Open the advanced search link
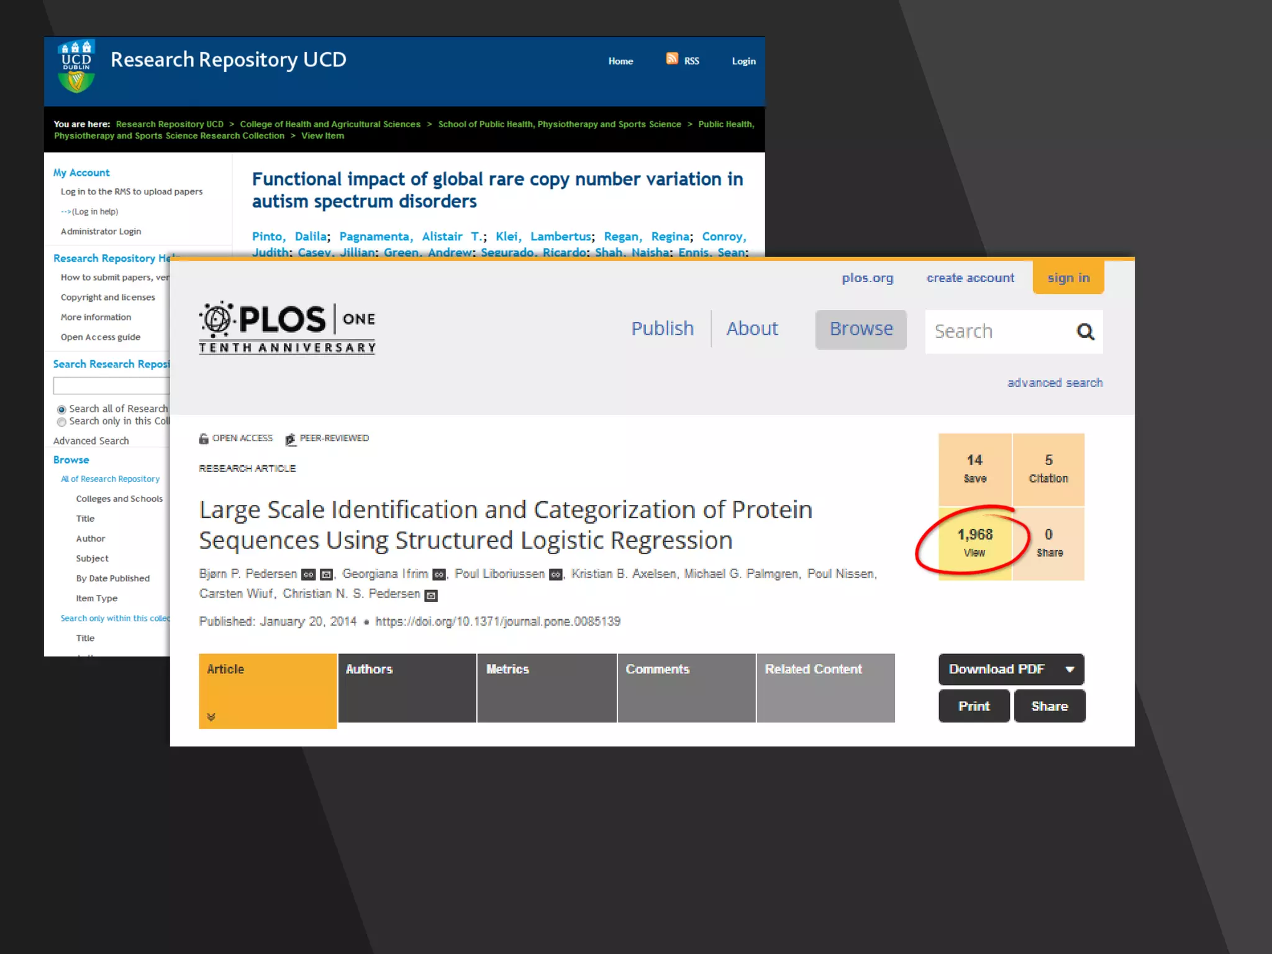Viewport: 1272px width, 954px height. [1055, 383]
